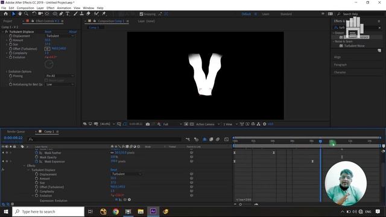Viewport: 386px width, 217px height.
Task: Toggle the Resize Layer checkbox
Action: pyautogui.click(x=46, y=80)
